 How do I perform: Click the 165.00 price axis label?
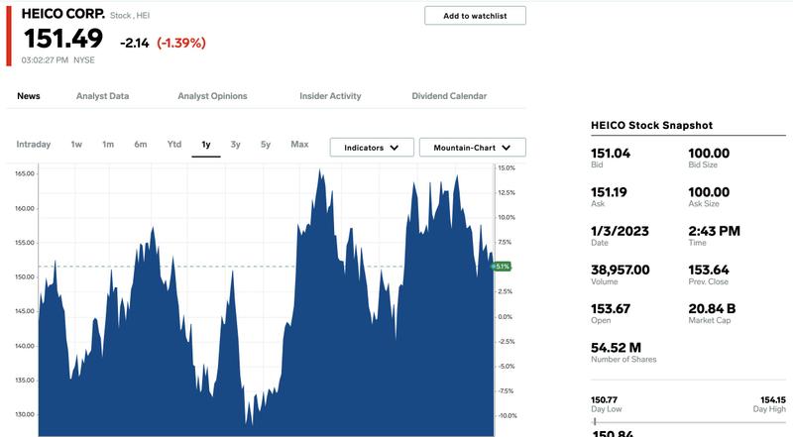pos(25,174)
